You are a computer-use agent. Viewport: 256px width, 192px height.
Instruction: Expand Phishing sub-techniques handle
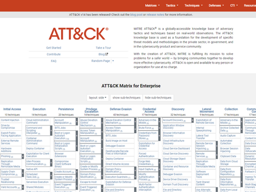click(x=23, y=156)
